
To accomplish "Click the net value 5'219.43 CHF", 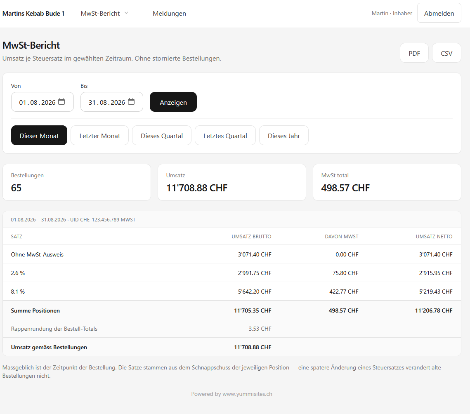I will point(435,292).
